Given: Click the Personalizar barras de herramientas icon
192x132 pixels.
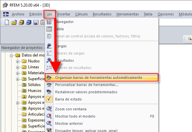Looking at the screenshot, I should click(x=49, y=85).
